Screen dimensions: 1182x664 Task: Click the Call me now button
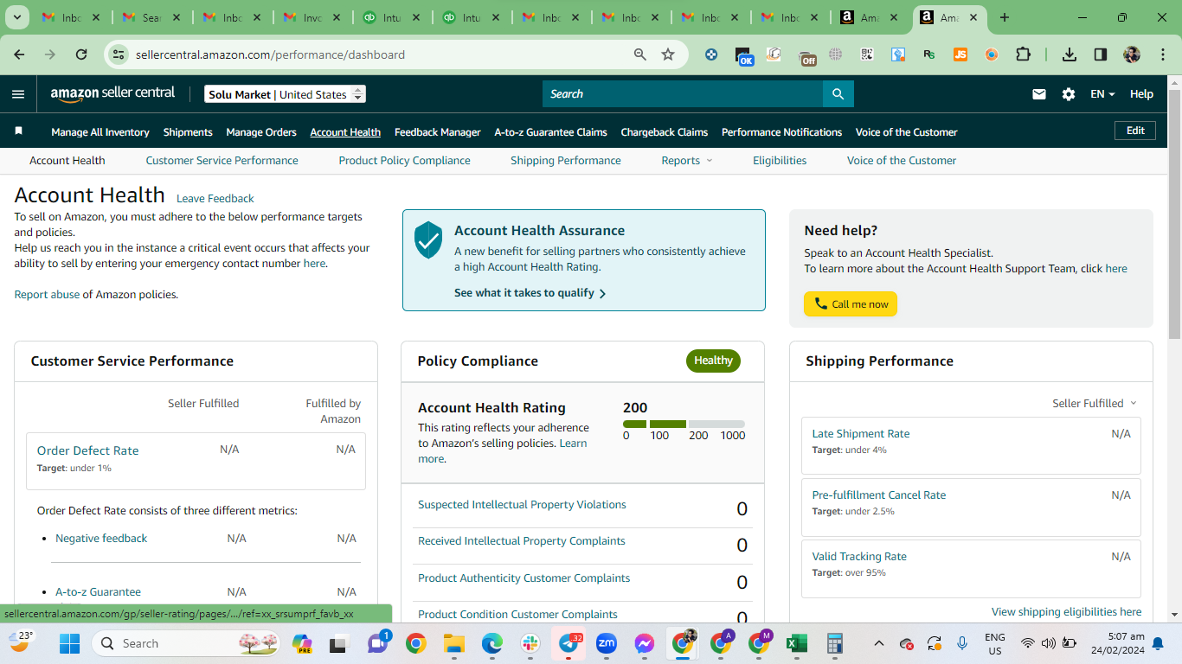[x=851, y=304]
